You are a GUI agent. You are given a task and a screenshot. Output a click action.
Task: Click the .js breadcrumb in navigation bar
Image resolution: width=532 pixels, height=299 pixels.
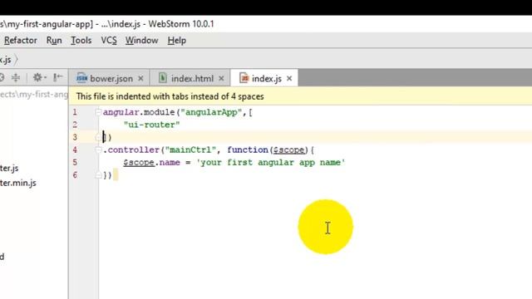[6, 60]
